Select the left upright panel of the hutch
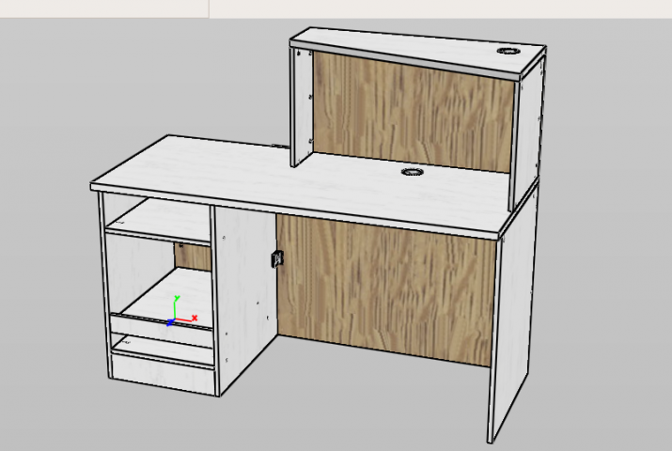 point(302,107)
